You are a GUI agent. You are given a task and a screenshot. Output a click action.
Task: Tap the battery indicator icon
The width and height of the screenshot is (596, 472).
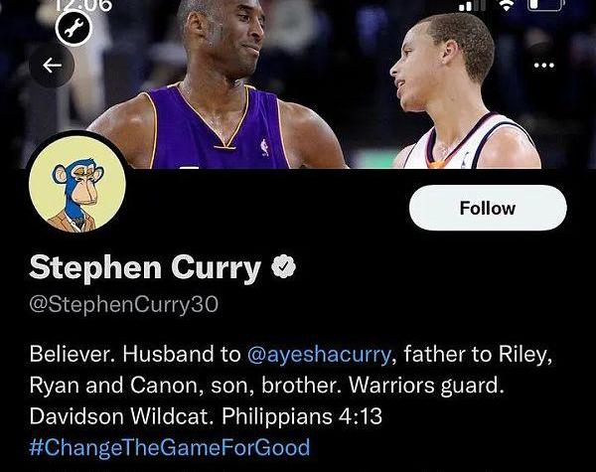tap(545, 5)
